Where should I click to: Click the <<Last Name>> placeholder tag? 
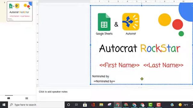163,65
